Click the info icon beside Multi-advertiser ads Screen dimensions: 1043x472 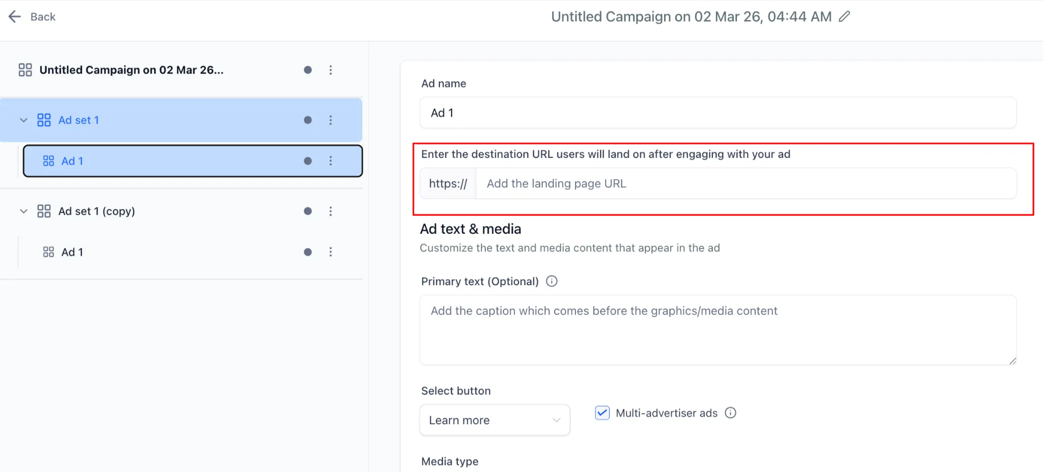click(x=731, y=413)
